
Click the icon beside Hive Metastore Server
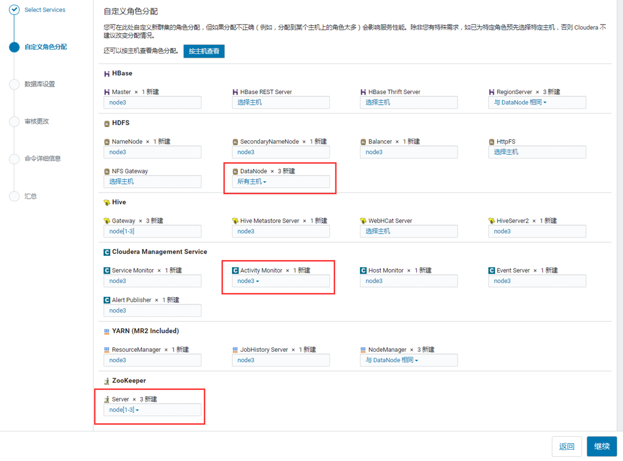tap(235, 221)
